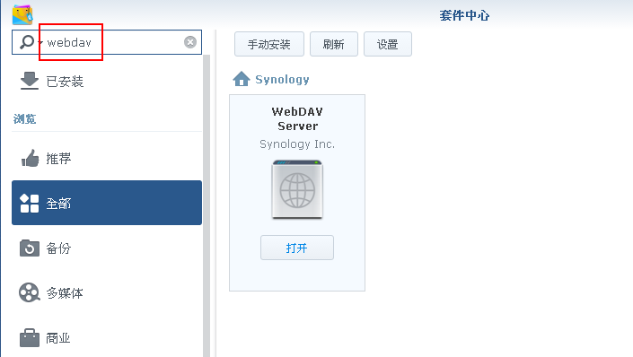This screenshot has width=633, height=357.
Task: Click the 已安装 download icon
Action: [30, 81]
